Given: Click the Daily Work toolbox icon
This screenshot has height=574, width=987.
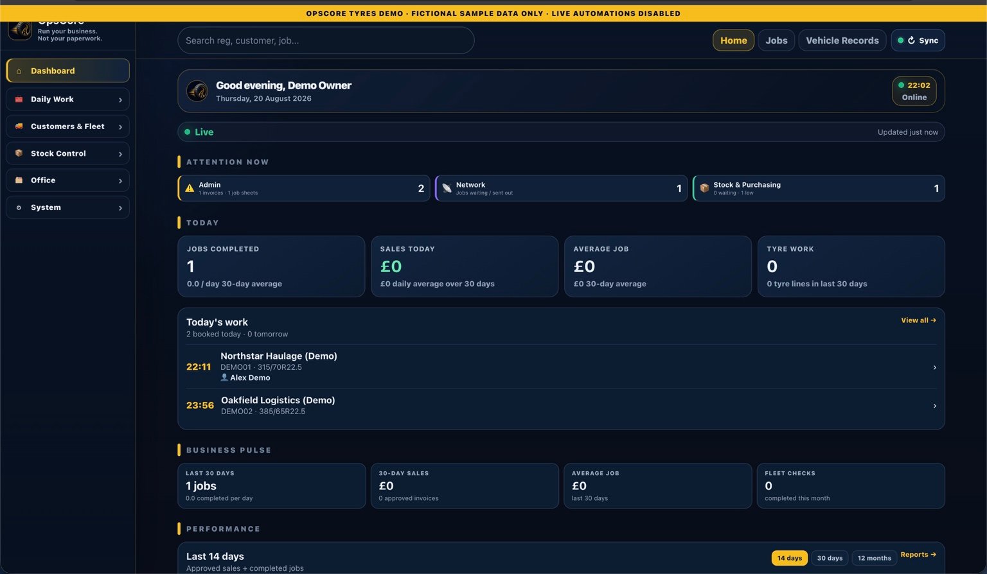Looking at the screenshot, I should pos(19,100).
